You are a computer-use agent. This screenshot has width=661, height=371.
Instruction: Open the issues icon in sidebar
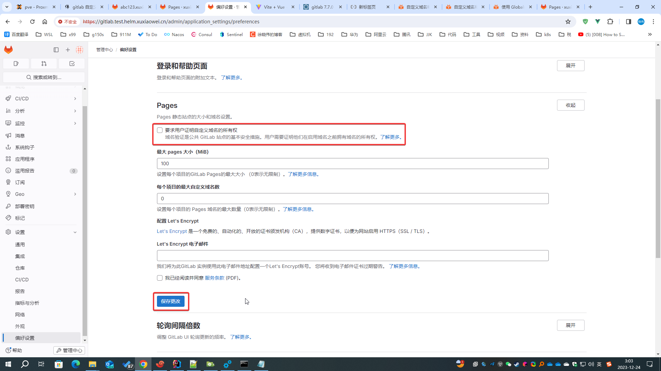pos(16,64)
